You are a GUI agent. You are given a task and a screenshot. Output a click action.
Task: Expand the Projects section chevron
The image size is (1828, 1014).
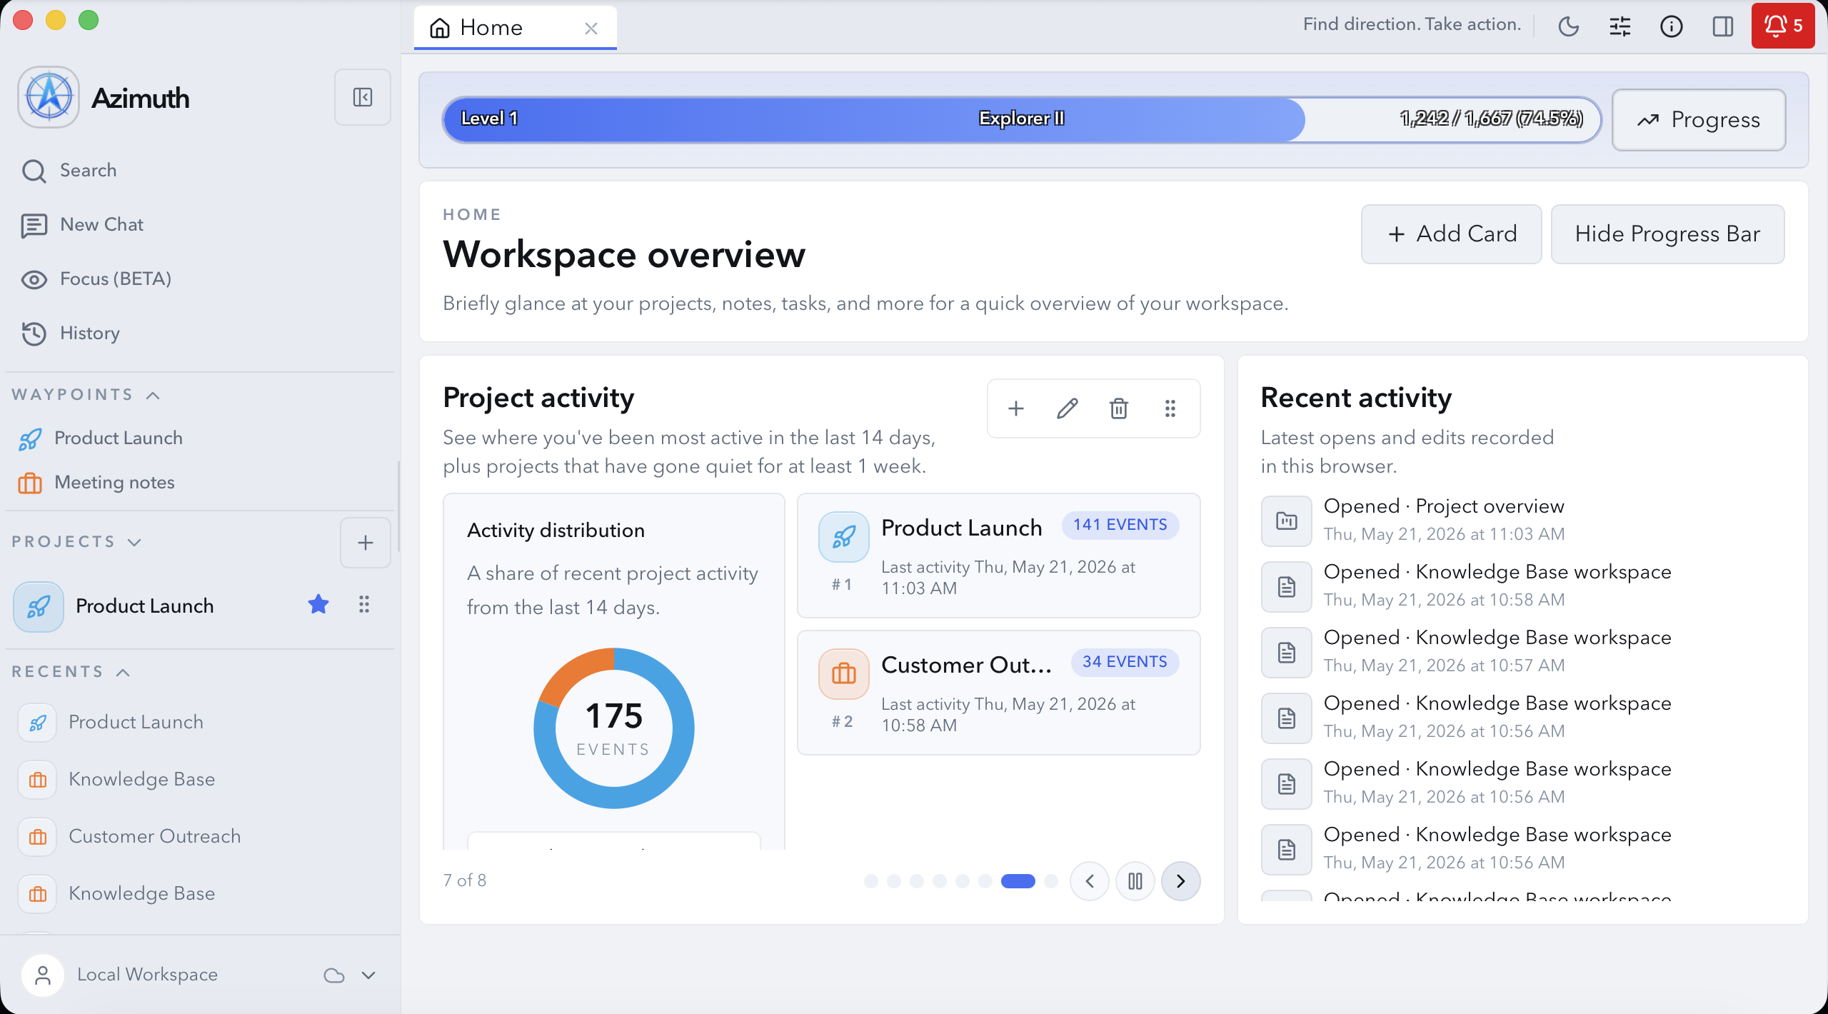click(x=134, y=542)
